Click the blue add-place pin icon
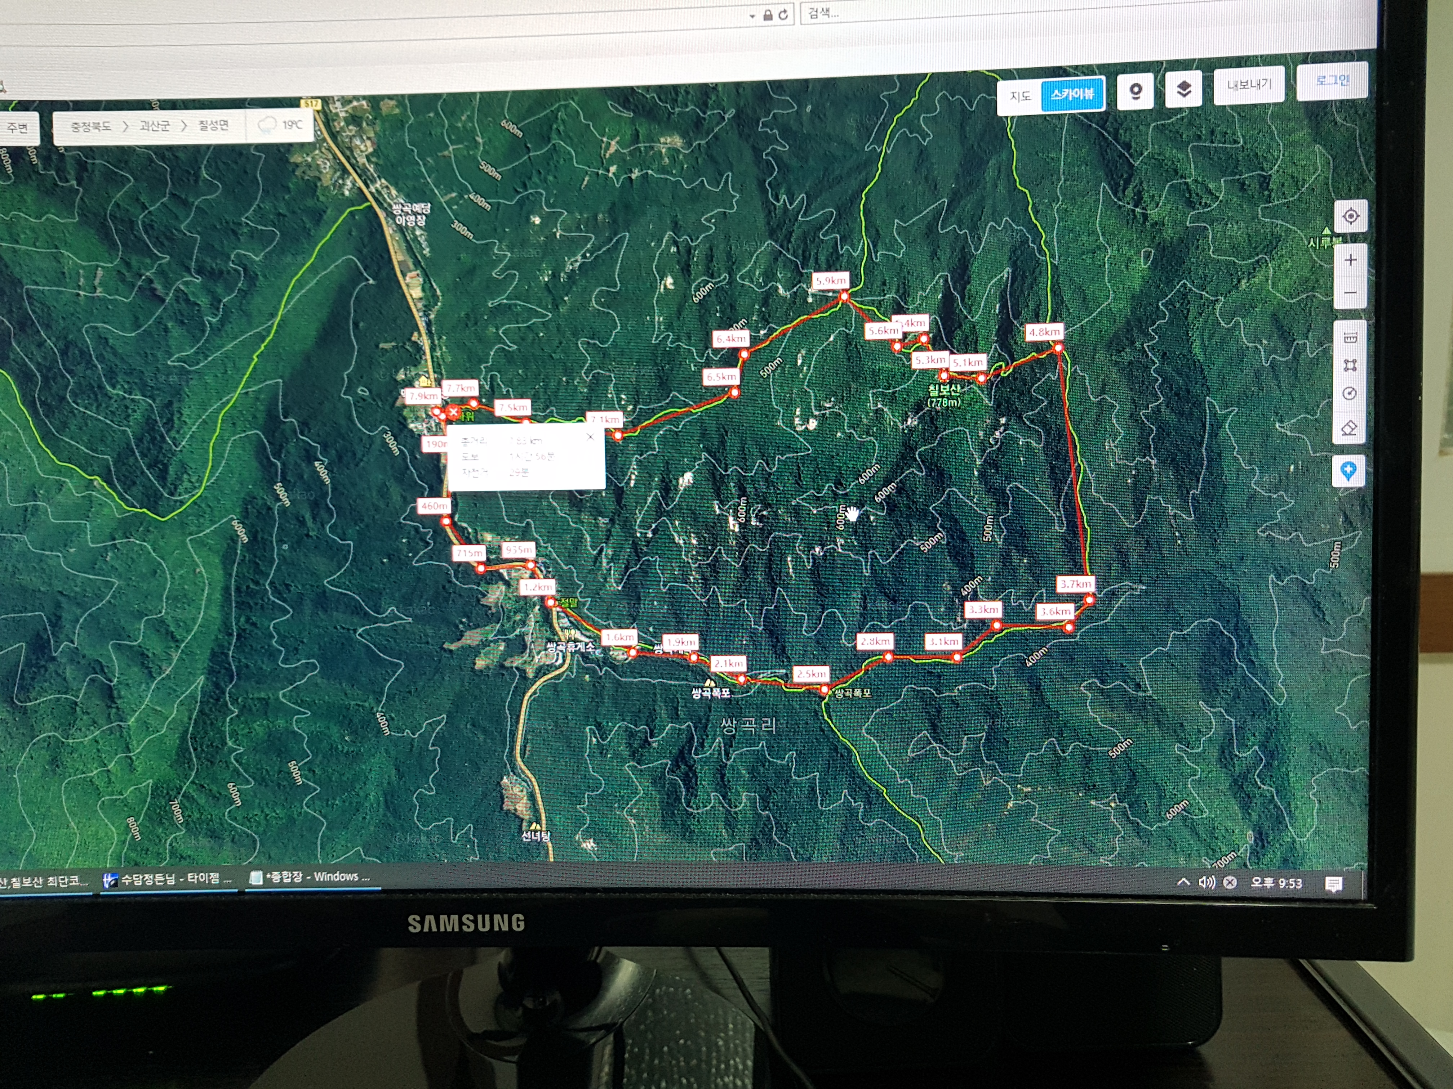 tap(1348, 471)
